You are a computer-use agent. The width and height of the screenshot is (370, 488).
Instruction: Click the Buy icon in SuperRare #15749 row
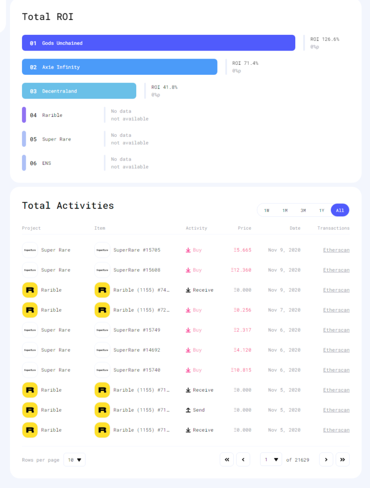point(188,330)
